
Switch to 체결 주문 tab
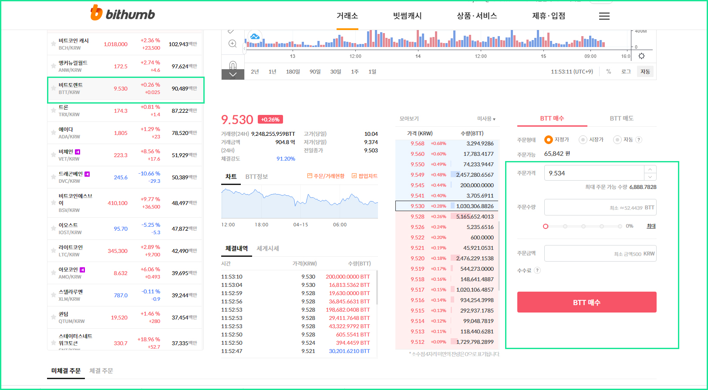(x=101, y=371)
